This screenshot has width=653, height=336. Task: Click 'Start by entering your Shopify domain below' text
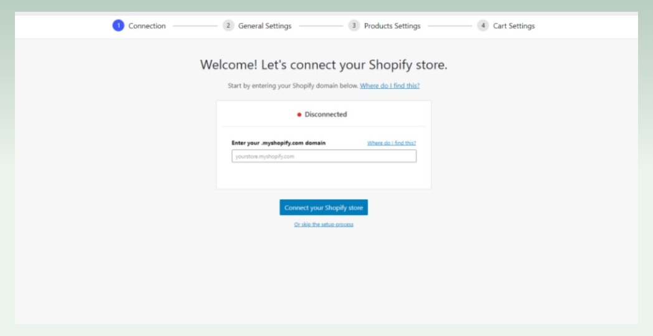pos(293,86)
